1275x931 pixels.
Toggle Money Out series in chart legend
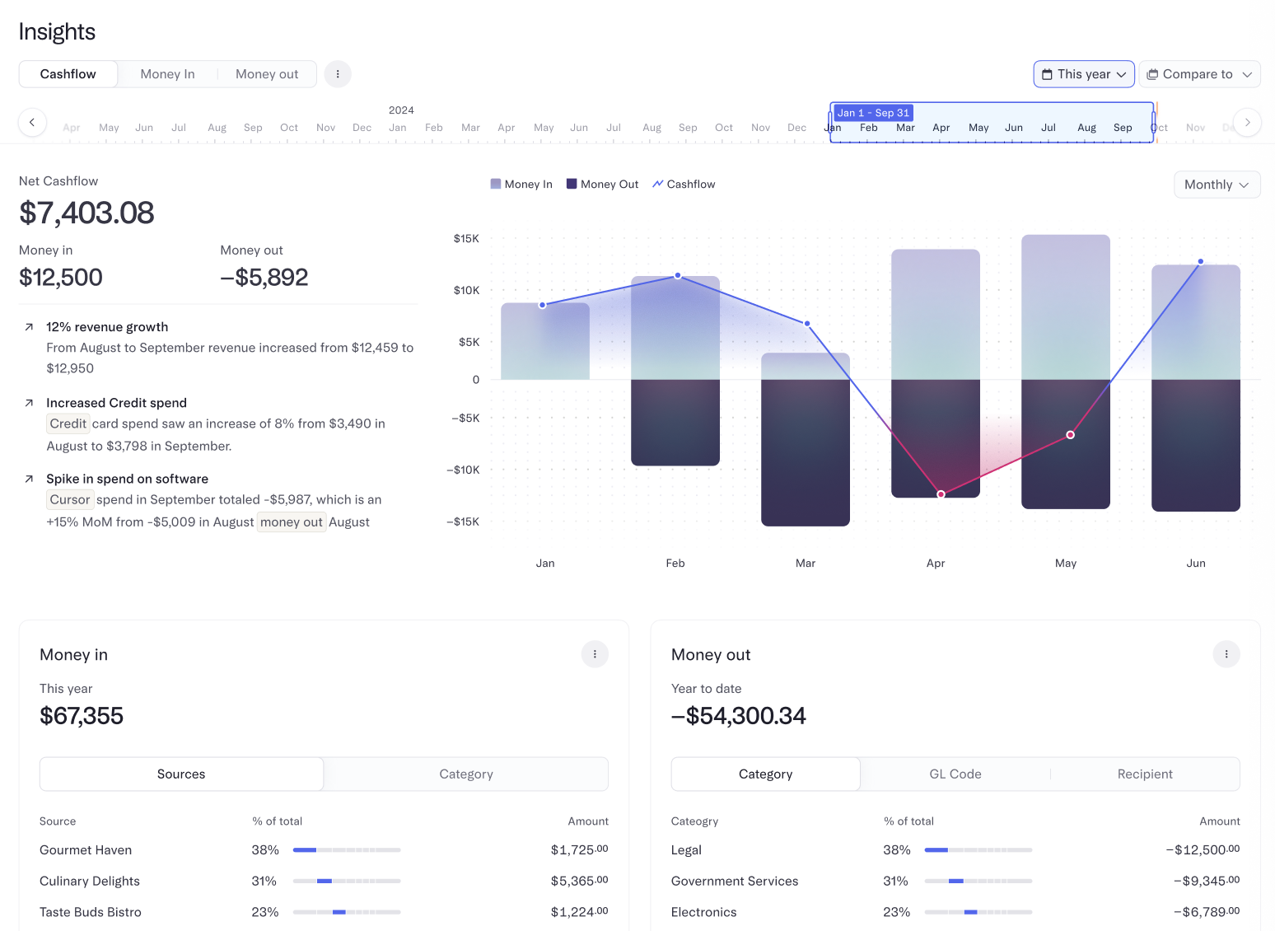pos(602,185)
